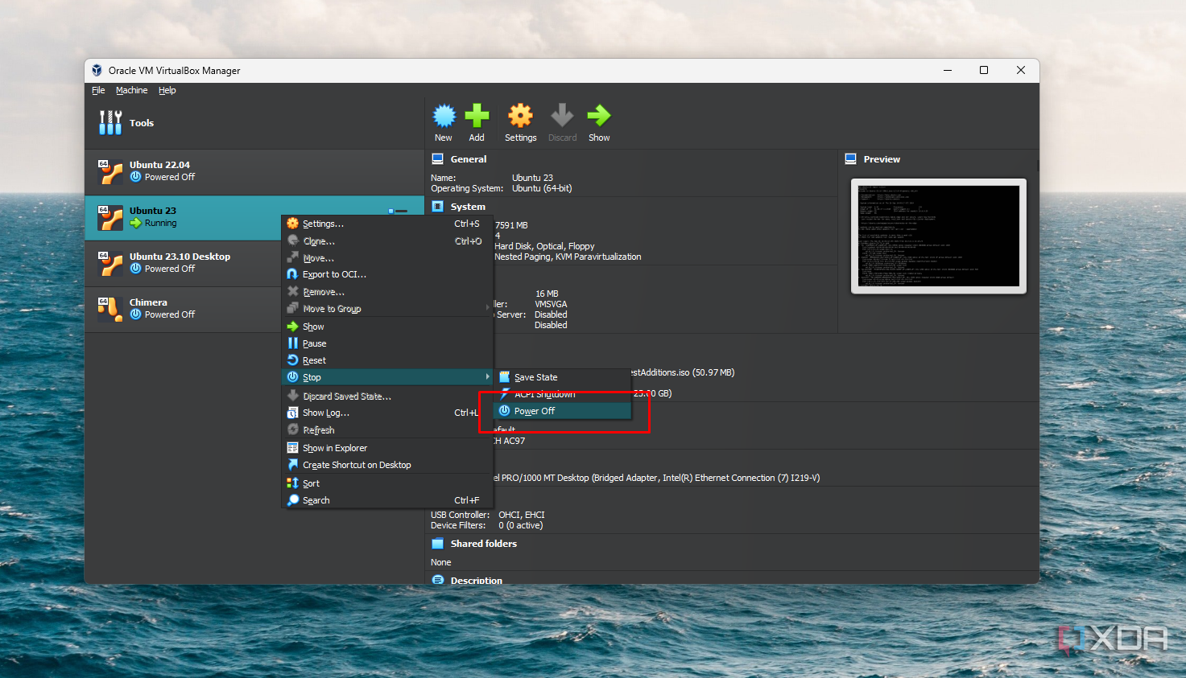Expand the Stop submenu entry
This screenshot has height=678, width=1186.
pos(386,377)
